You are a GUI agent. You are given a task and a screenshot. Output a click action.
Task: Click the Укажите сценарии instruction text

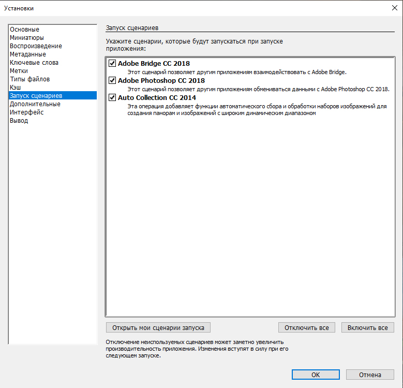195,45
